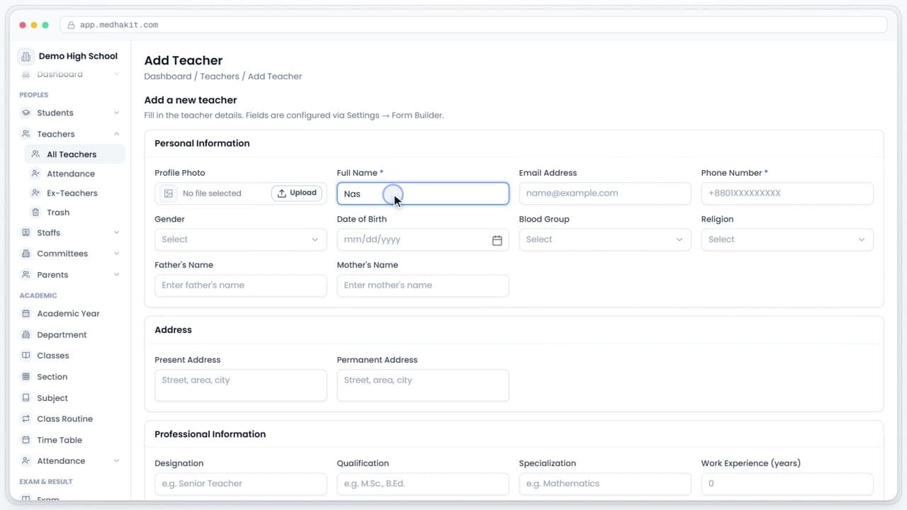The height and width of the screenshot is (510, 907).
Task: Click the Staffs icon in sidebar
Action: pyautogui.click(x=26, y=232)
